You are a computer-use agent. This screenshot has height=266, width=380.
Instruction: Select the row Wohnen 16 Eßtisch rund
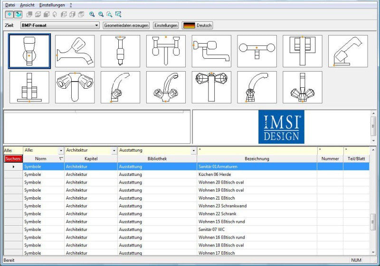[196, 238]
